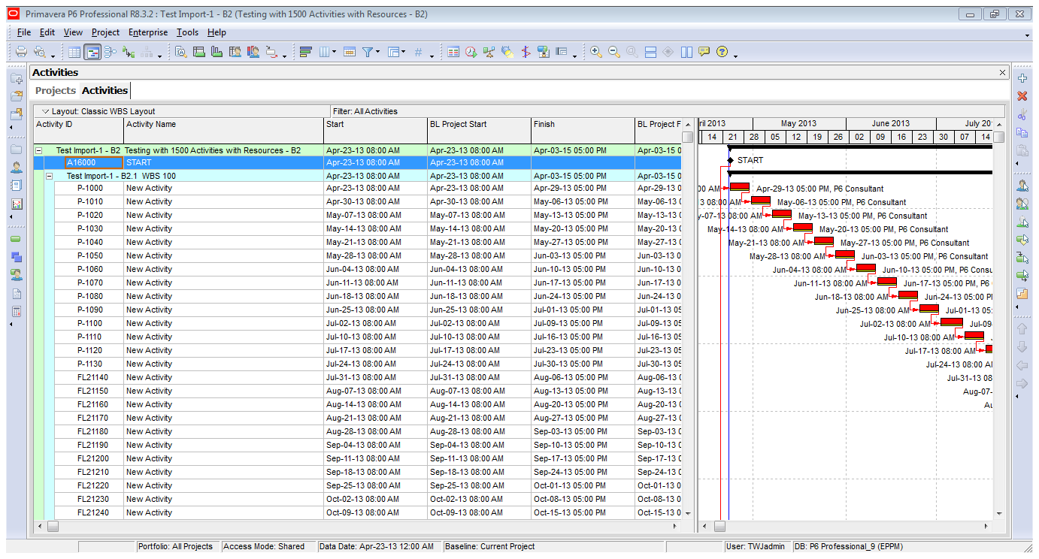Toggle the Trace Logic toolbar icon
The height and width of the screenshot is (559, 1039).
tap(129, 52)
